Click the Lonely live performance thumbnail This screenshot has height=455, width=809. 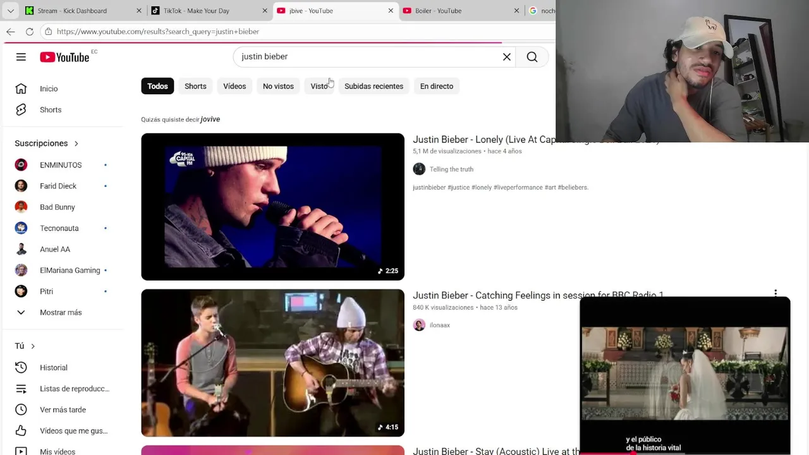tap(272, 207)
